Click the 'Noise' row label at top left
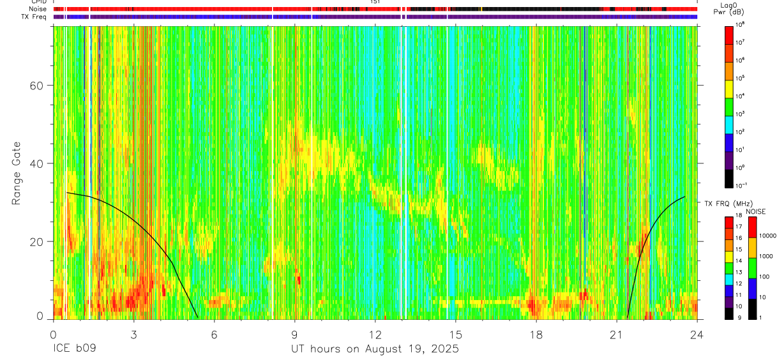 pyautogui.click(x=38, y=9)
